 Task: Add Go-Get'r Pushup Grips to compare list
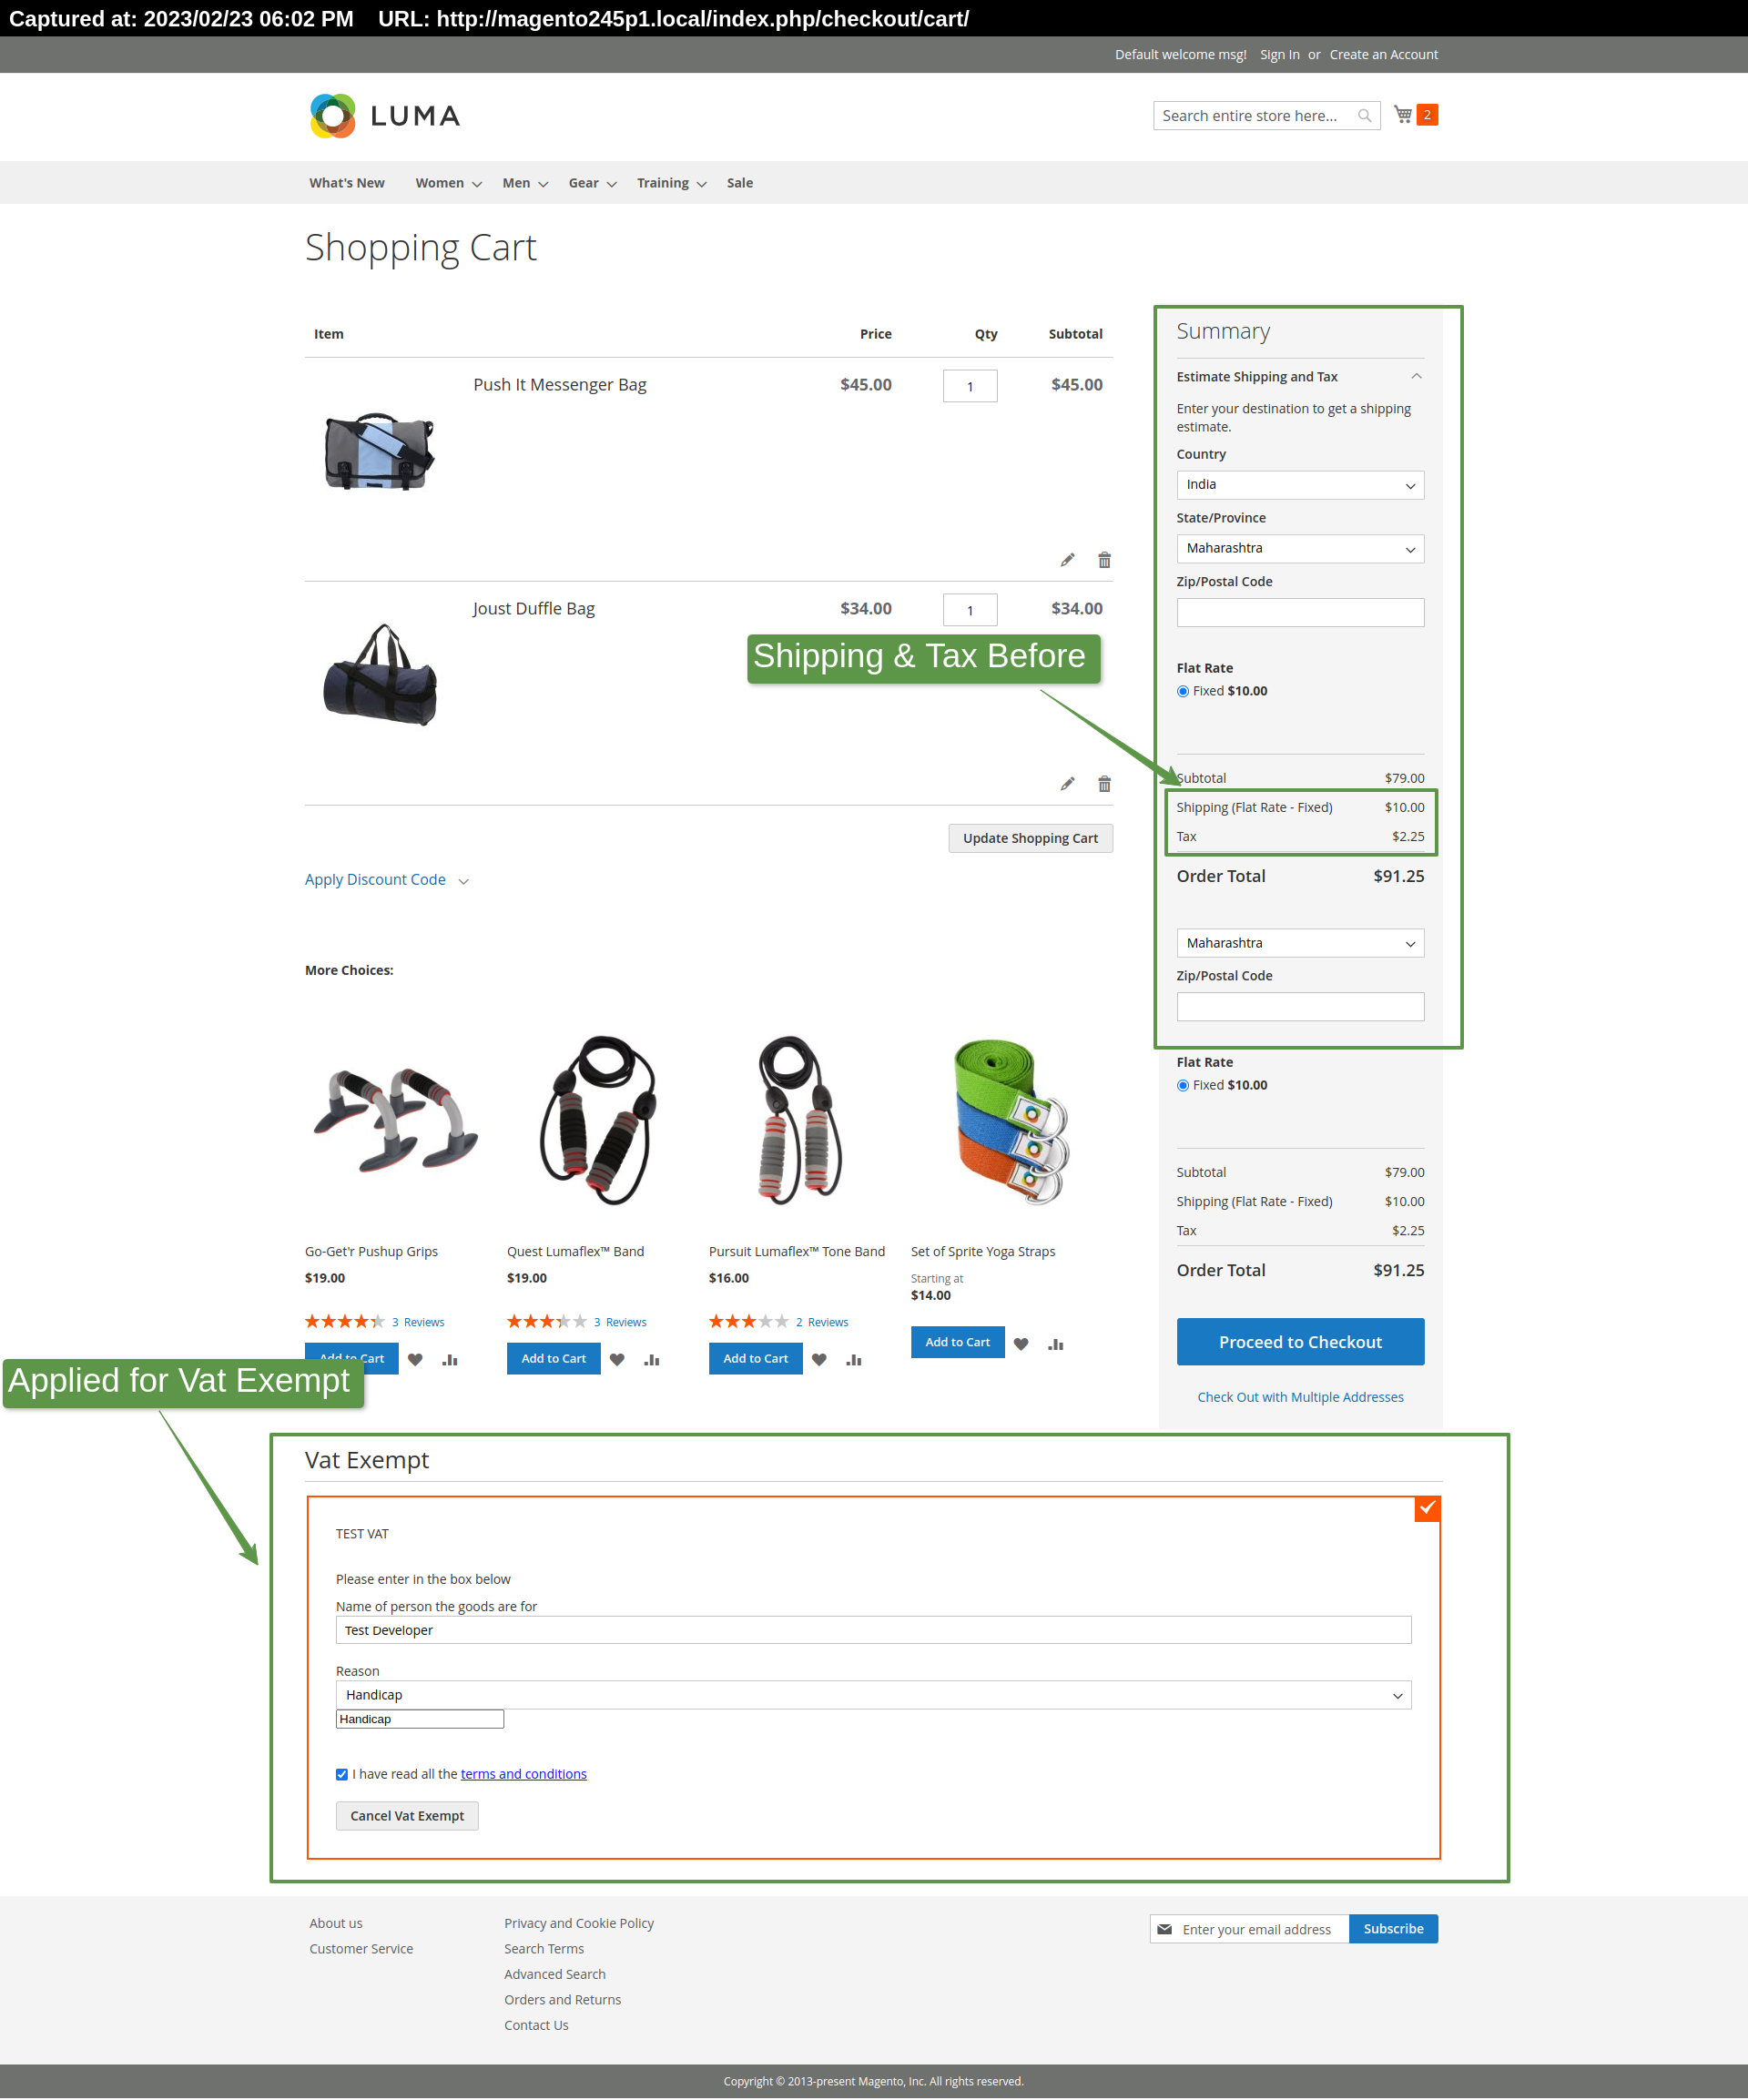coord(450,1358)
